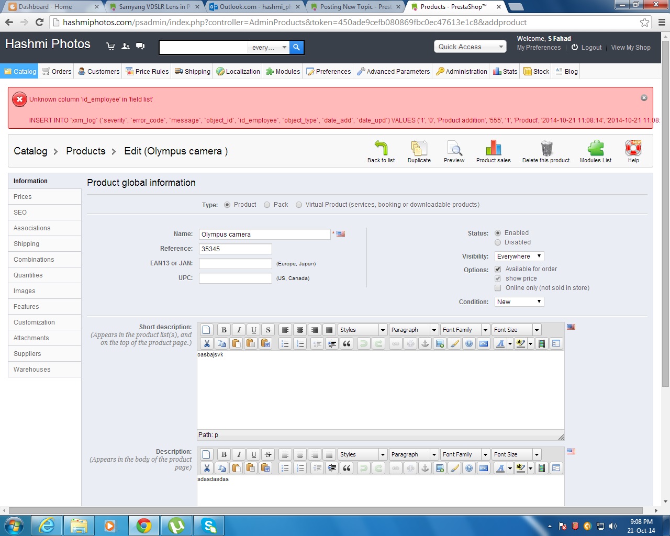Click the language flag beside Name field
Viewport: 670px width, 536px height.
(x=341, y=234)
